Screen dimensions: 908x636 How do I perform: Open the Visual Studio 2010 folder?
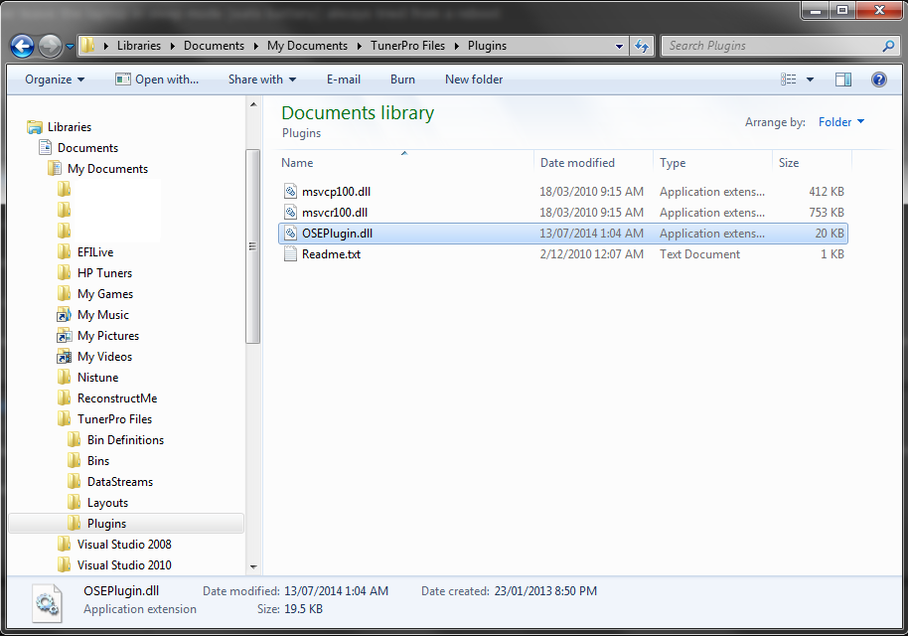[x=124, y=564]
